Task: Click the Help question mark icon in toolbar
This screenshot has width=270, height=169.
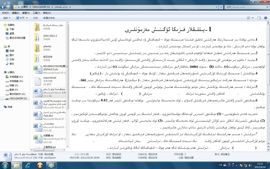Action: point(266,18)
